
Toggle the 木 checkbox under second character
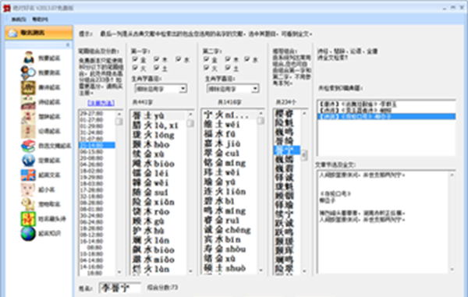228,59
